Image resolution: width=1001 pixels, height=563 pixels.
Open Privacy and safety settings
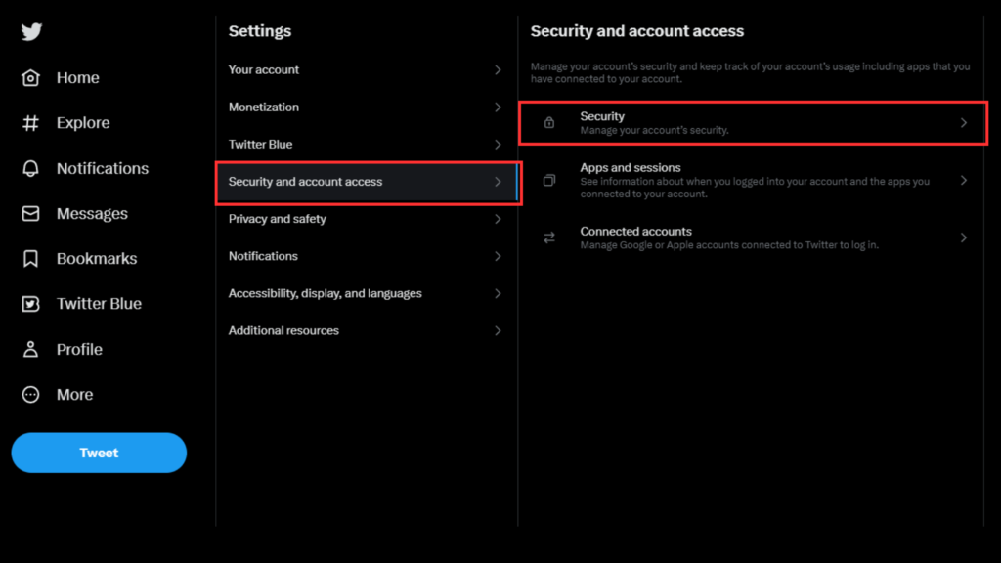278,219
